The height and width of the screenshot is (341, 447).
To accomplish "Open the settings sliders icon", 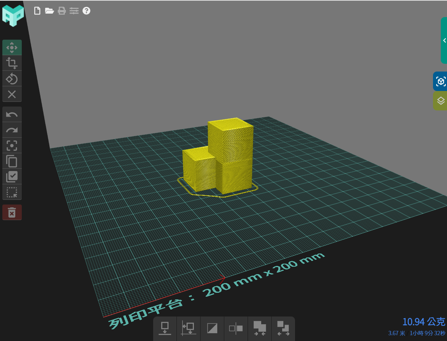I will 74,11.
